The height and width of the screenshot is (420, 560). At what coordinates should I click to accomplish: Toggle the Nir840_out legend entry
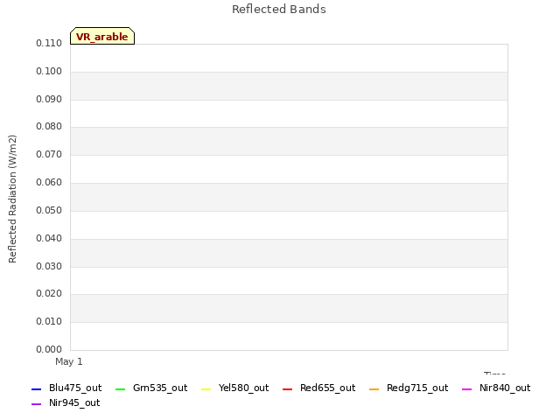496,388
